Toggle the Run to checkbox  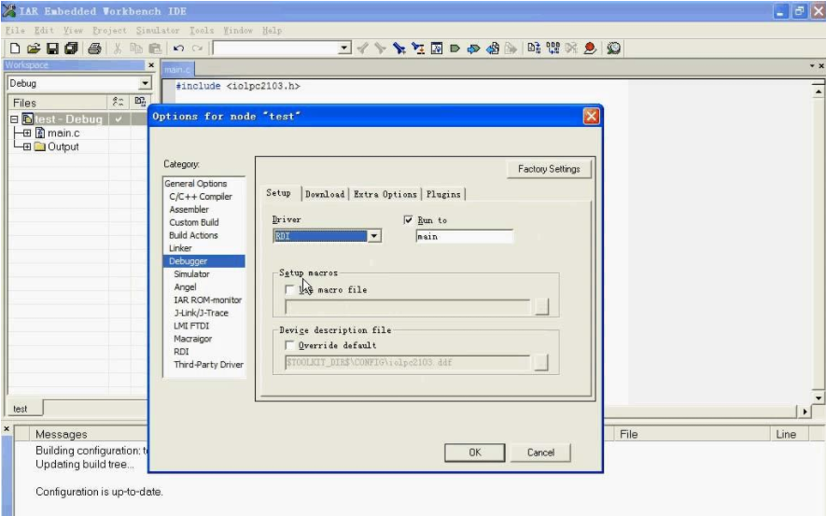tap(408, 220)
